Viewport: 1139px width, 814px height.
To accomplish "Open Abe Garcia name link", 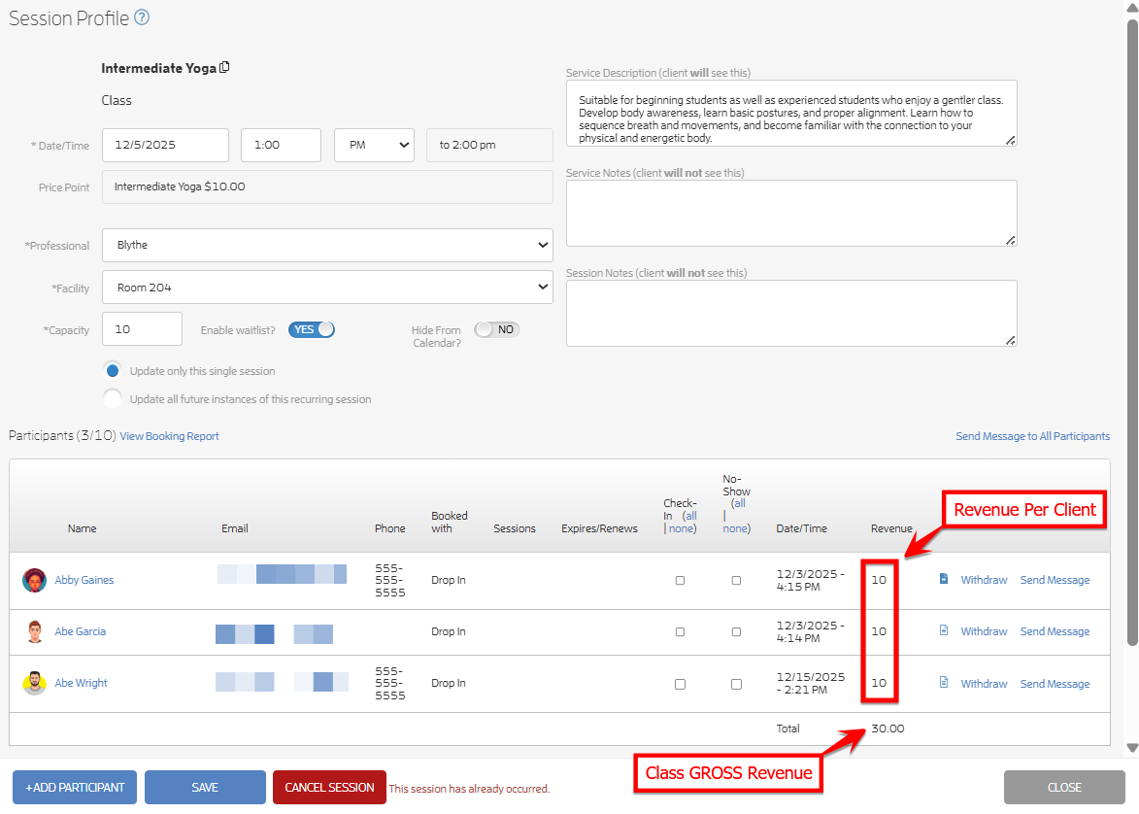I will point(80,631).
